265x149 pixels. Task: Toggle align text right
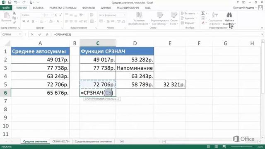point(76,21)
